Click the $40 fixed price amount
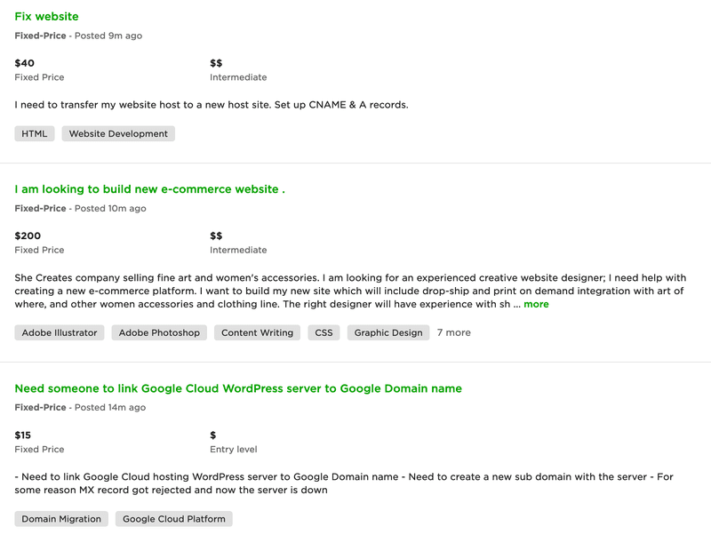The image size is (711, 543). [23, 62]
